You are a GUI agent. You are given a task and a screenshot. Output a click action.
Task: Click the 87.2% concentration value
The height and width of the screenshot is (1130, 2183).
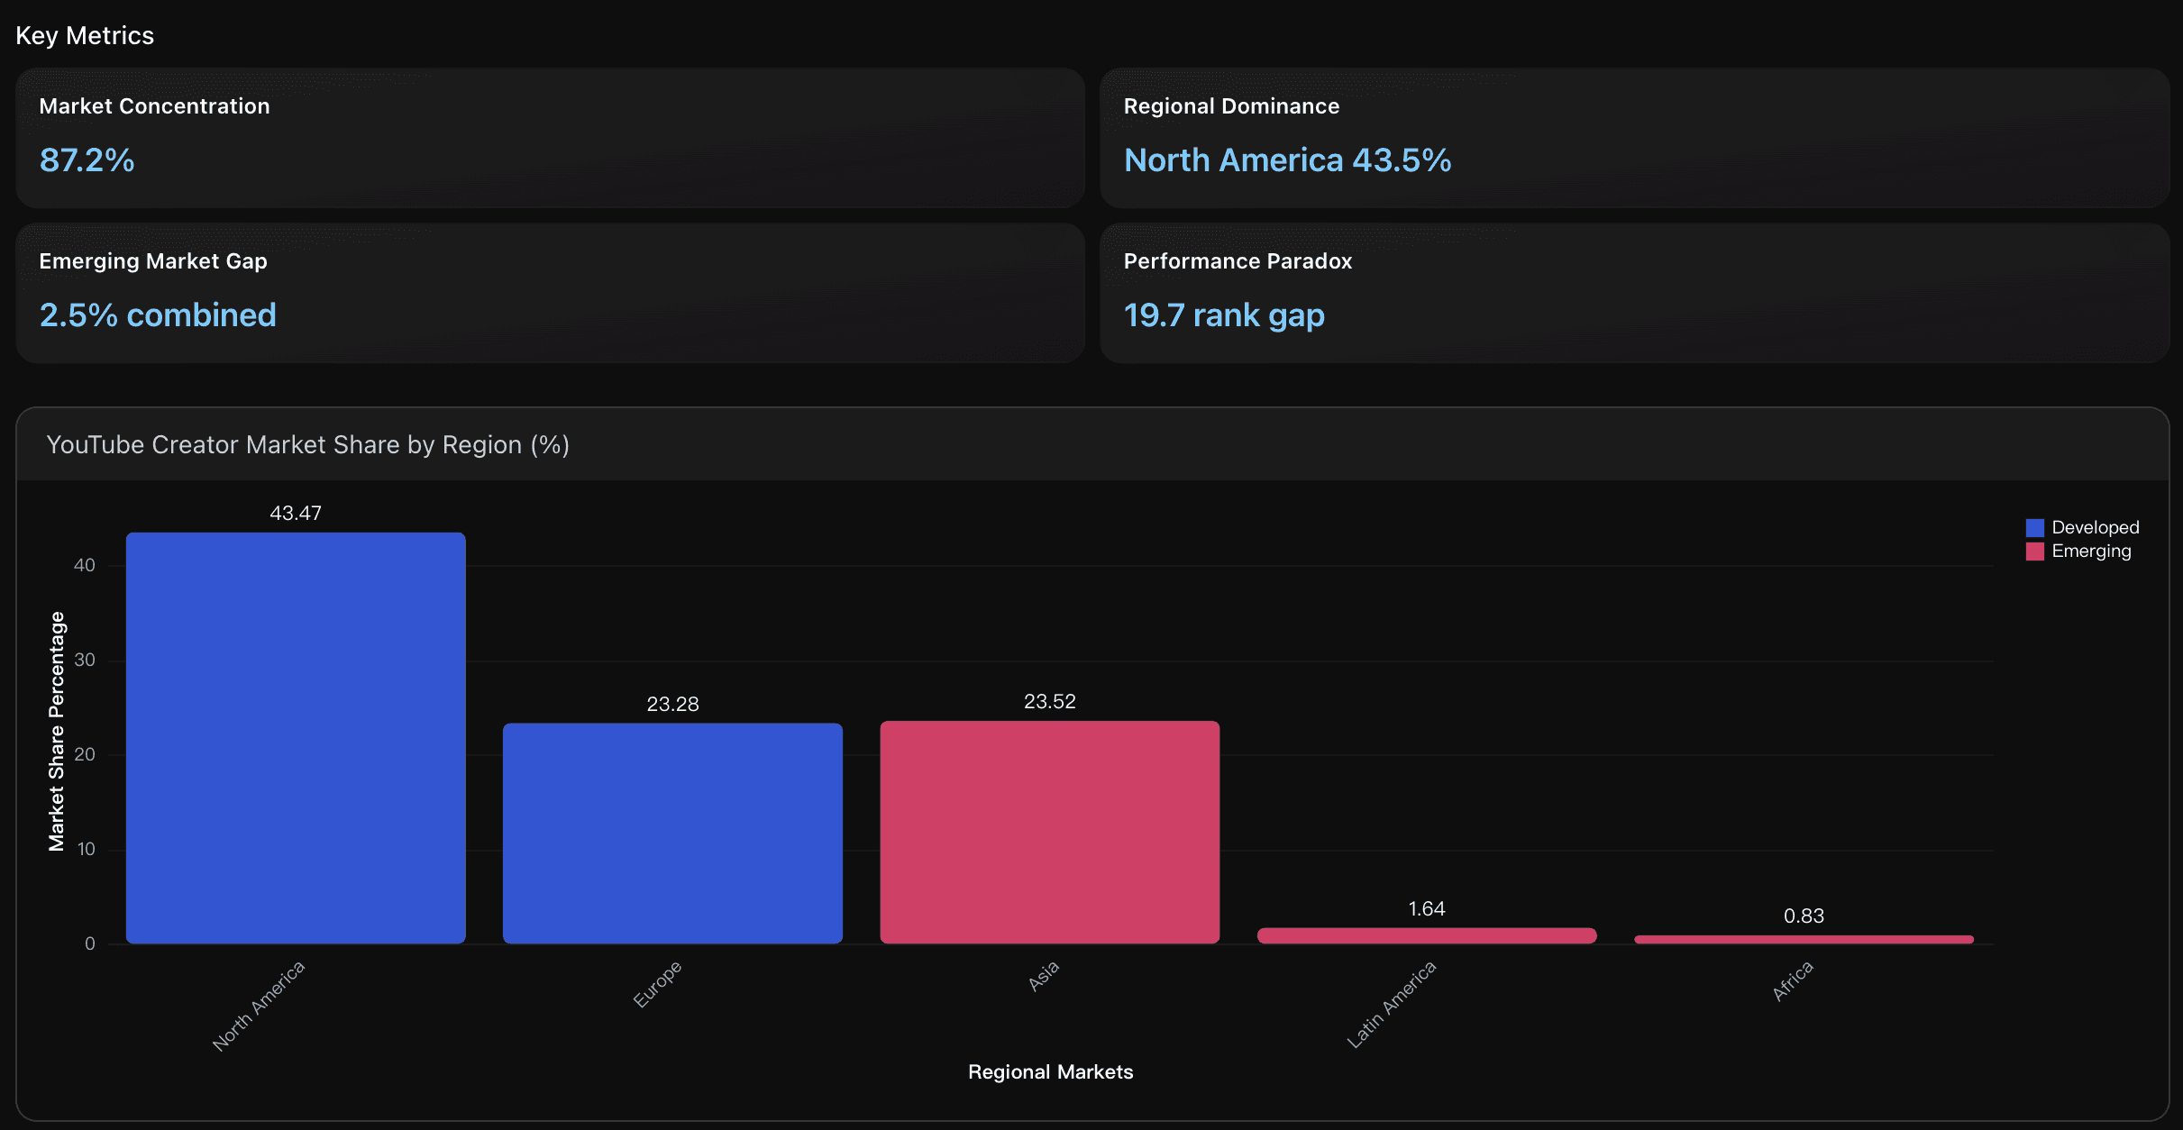[x=87, y=160]
